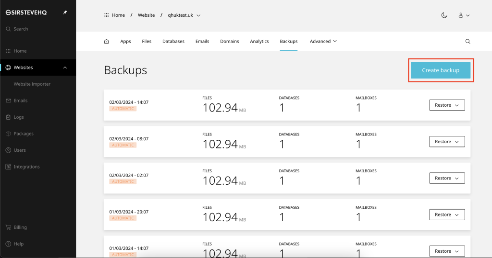Screen dimensions: 492x258
Task: Open Restore dropdown for 02/03/2024 - 14:07 backup
Action: [447, 105]
